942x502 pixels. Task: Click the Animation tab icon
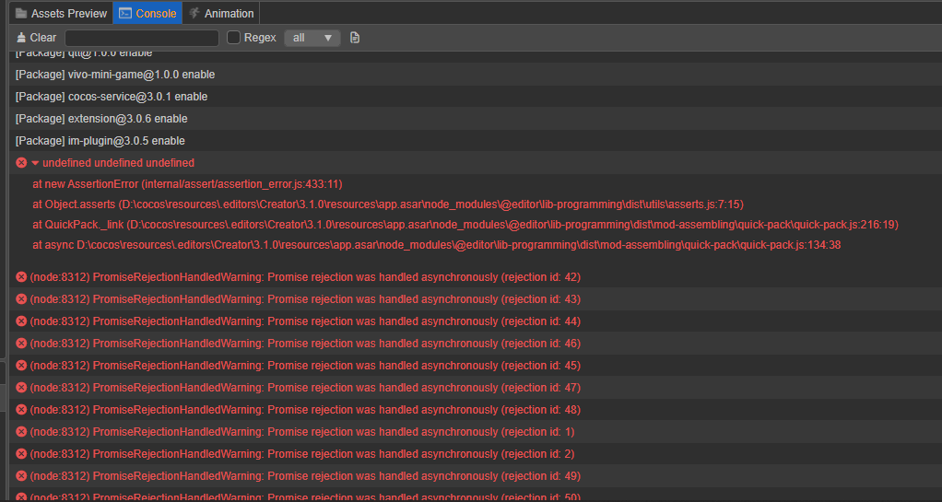[194, 13]
